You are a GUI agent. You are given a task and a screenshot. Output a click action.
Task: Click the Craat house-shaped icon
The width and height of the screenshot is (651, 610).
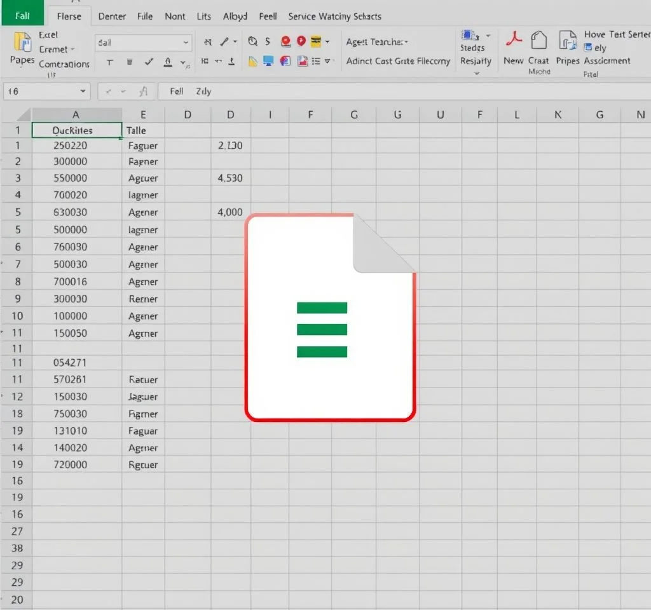tap(538, 41)
